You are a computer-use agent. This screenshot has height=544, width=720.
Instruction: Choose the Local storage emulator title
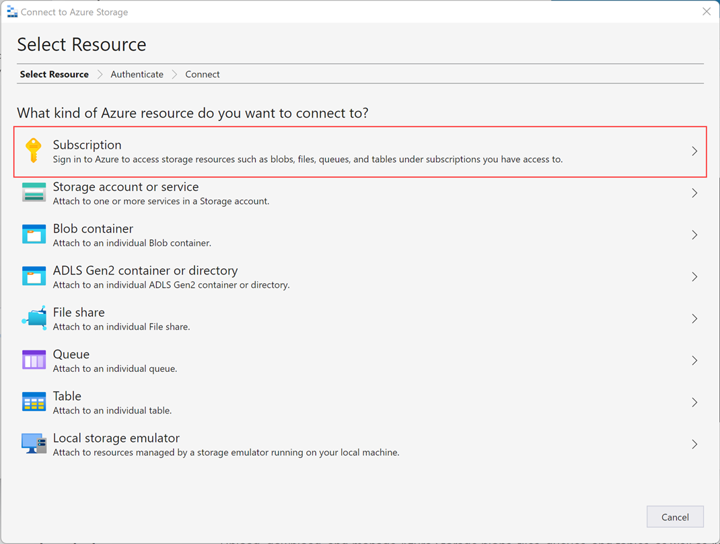(x=116, y=438)
